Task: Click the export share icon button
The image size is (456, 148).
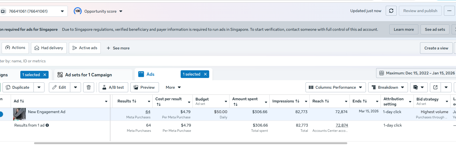Action: (435, 87)
